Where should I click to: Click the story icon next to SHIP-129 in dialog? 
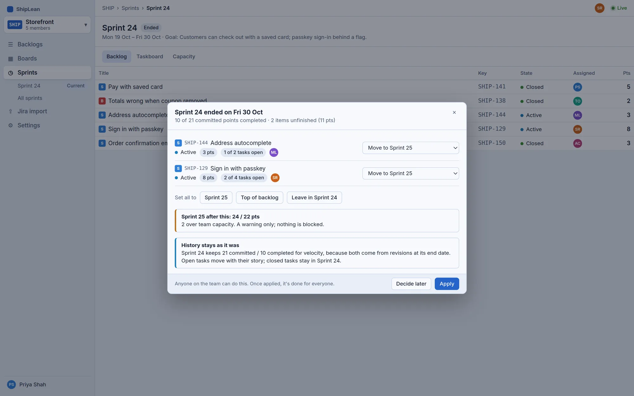178,169
